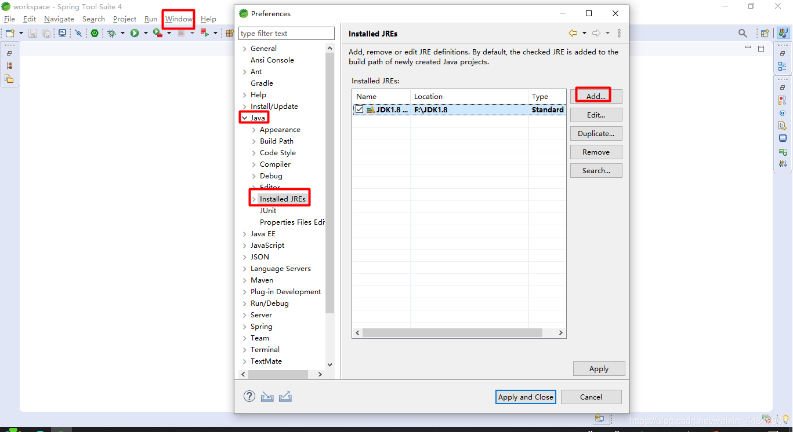The width and height of the screenshot is (793, 432).
Task: Click the export preferences icon
Action: coord(285,397)
